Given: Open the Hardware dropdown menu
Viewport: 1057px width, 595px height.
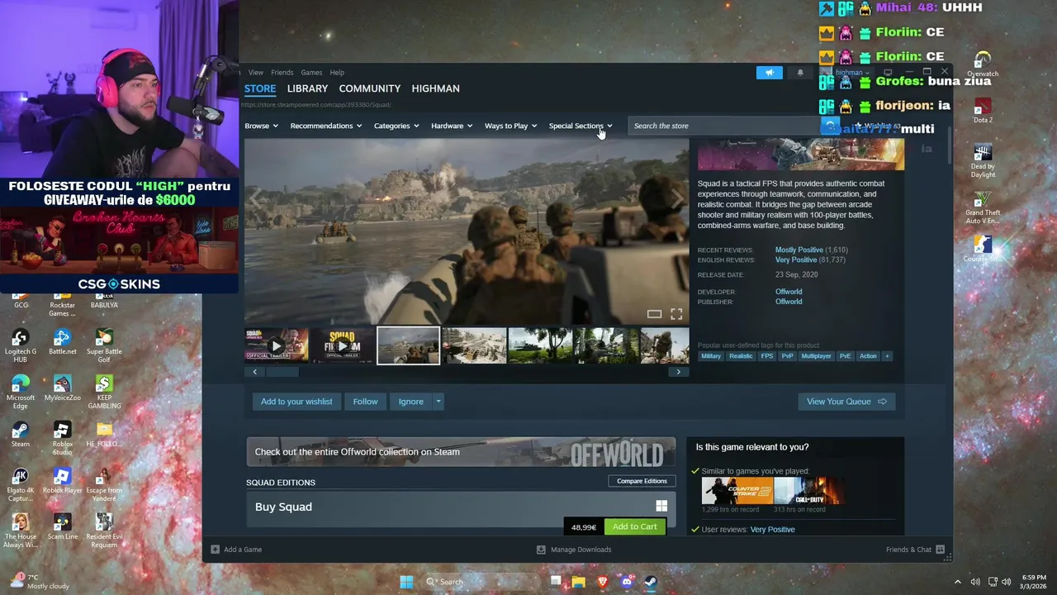Looking at the screenshot, I should pos(452,126).
